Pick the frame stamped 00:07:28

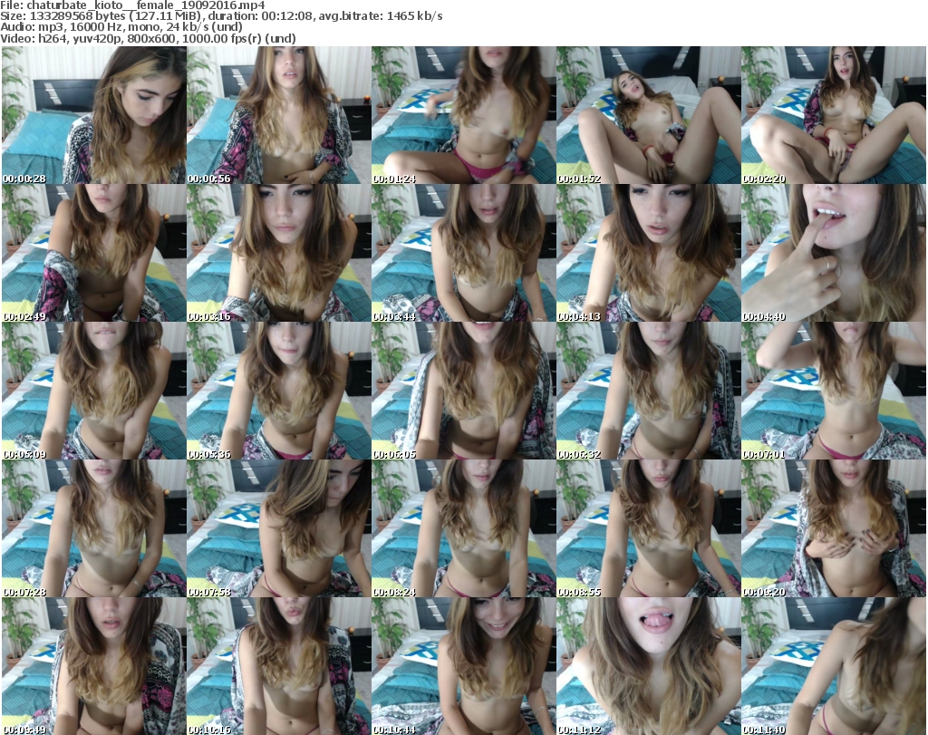click(94, 529)
